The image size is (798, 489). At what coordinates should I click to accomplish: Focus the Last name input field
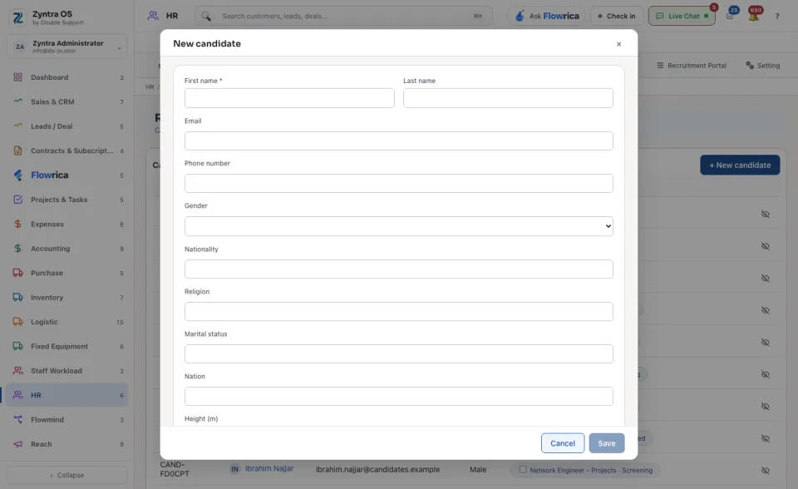[x=508, y=98]
